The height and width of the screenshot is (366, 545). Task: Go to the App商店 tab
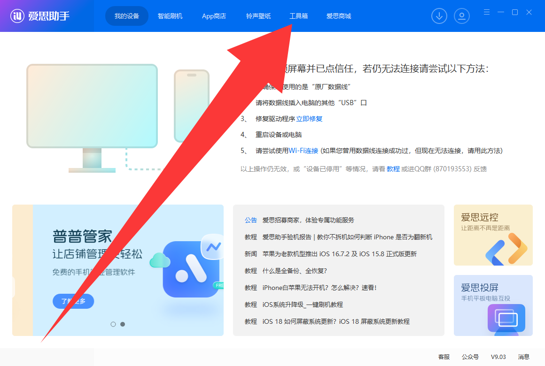tap(214, 16)
